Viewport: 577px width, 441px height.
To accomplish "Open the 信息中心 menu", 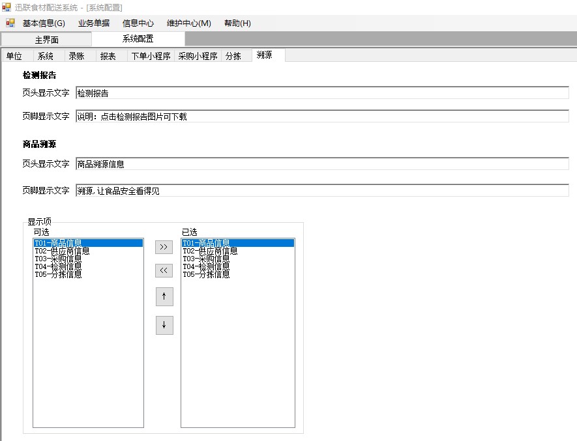I will point(138,23).
